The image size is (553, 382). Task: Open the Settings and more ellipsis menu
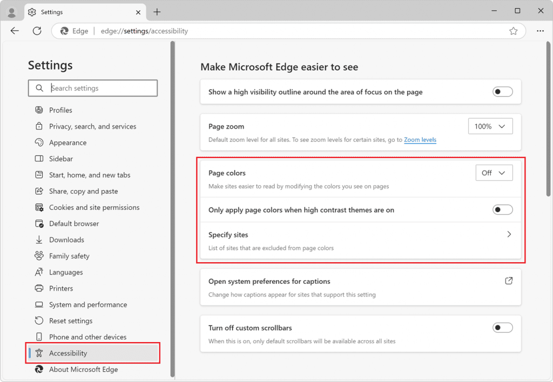(540, 31)
